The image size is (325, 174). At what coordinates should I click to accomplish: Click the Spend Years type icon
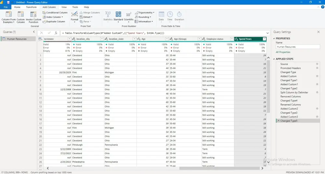point(236,39)
